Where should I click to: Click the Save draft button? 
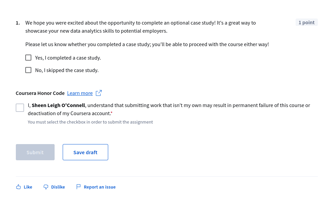pyautogui.click(x=85, y=152)
